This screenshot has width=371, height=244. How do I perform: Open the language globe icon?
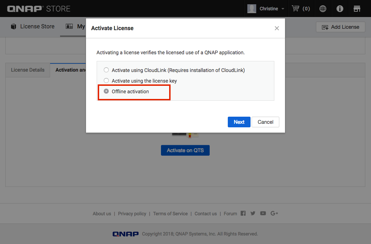tap(323, 9)
